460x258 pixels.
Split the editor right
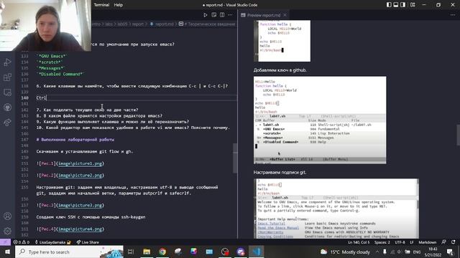[x=222, y=15]
